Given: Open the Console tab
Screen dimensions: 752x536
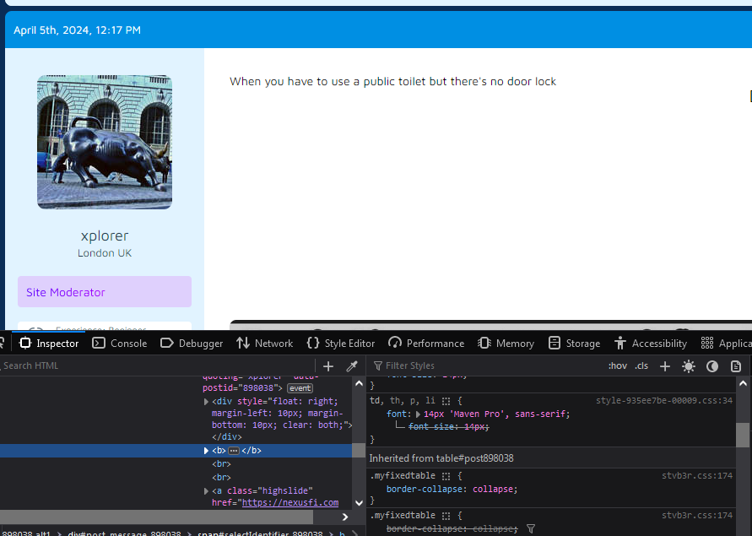Looking at the screenshot, I should 120,343.
